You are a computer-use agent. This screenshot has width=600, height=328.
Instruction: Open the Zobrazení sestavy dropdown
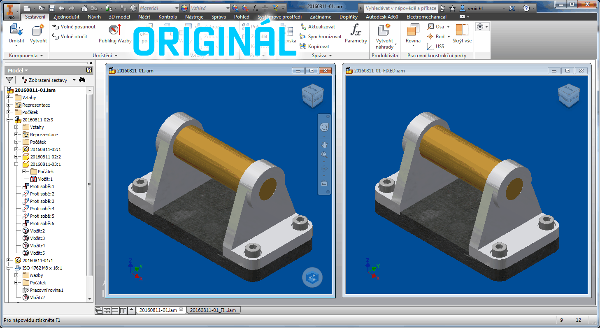pos(74,80)
